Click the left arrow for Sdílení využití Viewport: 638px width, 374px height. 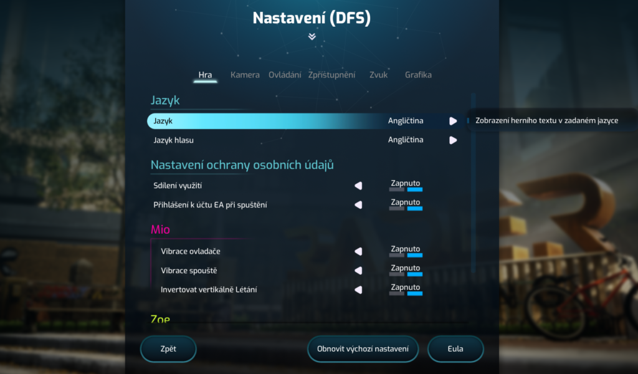[x=358, y=186]
